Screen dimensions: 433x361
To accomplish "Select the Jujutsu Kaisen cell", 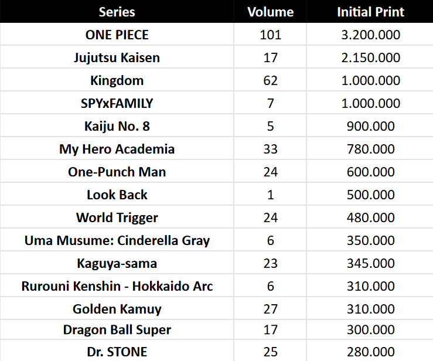I will click(x=117, y=57).
